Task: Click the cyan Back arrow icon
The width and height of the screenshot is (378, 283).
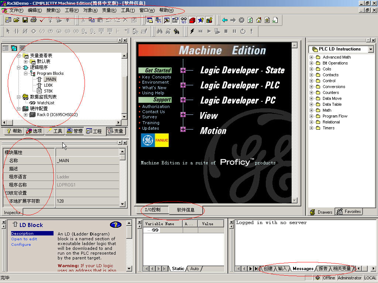Action: pos(225,20)
